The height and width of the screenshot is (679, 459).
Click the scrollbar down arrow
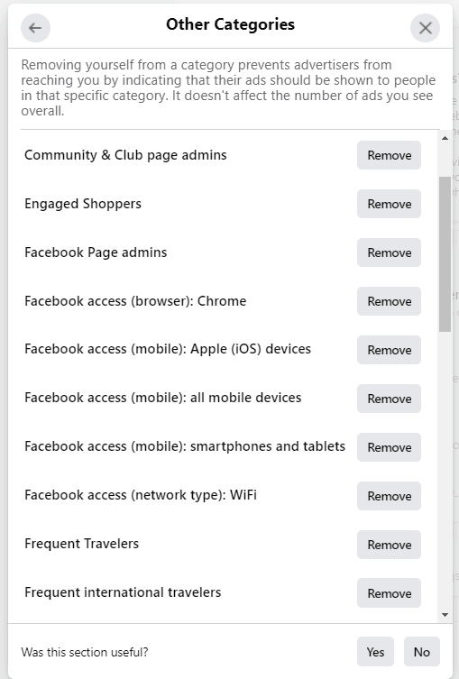point(445,614)
